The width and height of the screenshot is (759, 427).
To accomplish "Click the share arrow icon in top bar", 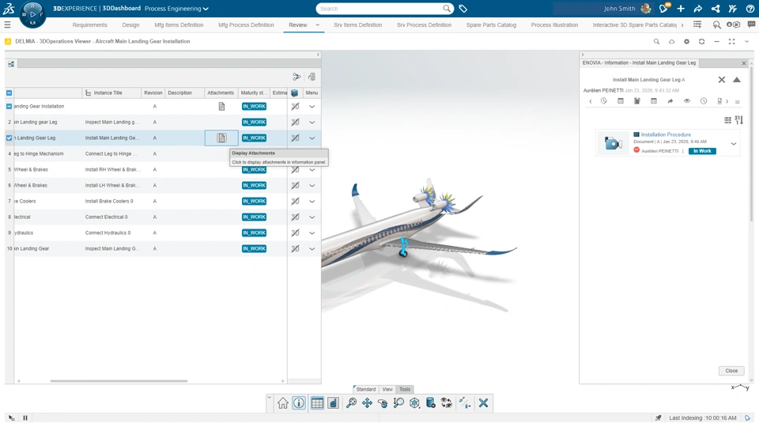I will click(x=697, y=9).
